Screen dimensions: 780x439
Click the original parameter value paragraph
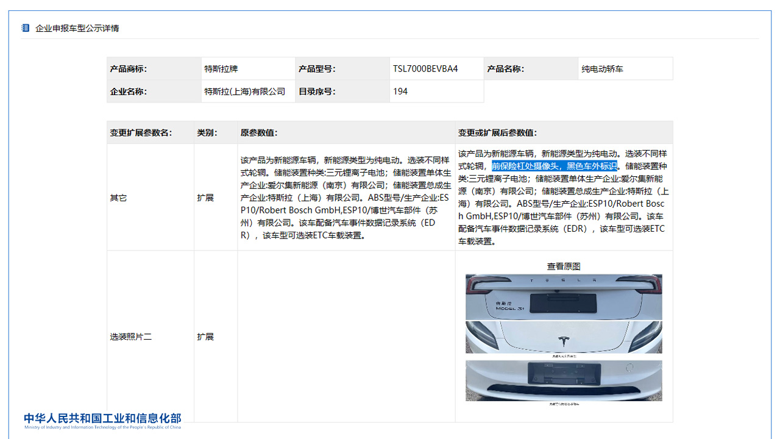pos(346,198)
